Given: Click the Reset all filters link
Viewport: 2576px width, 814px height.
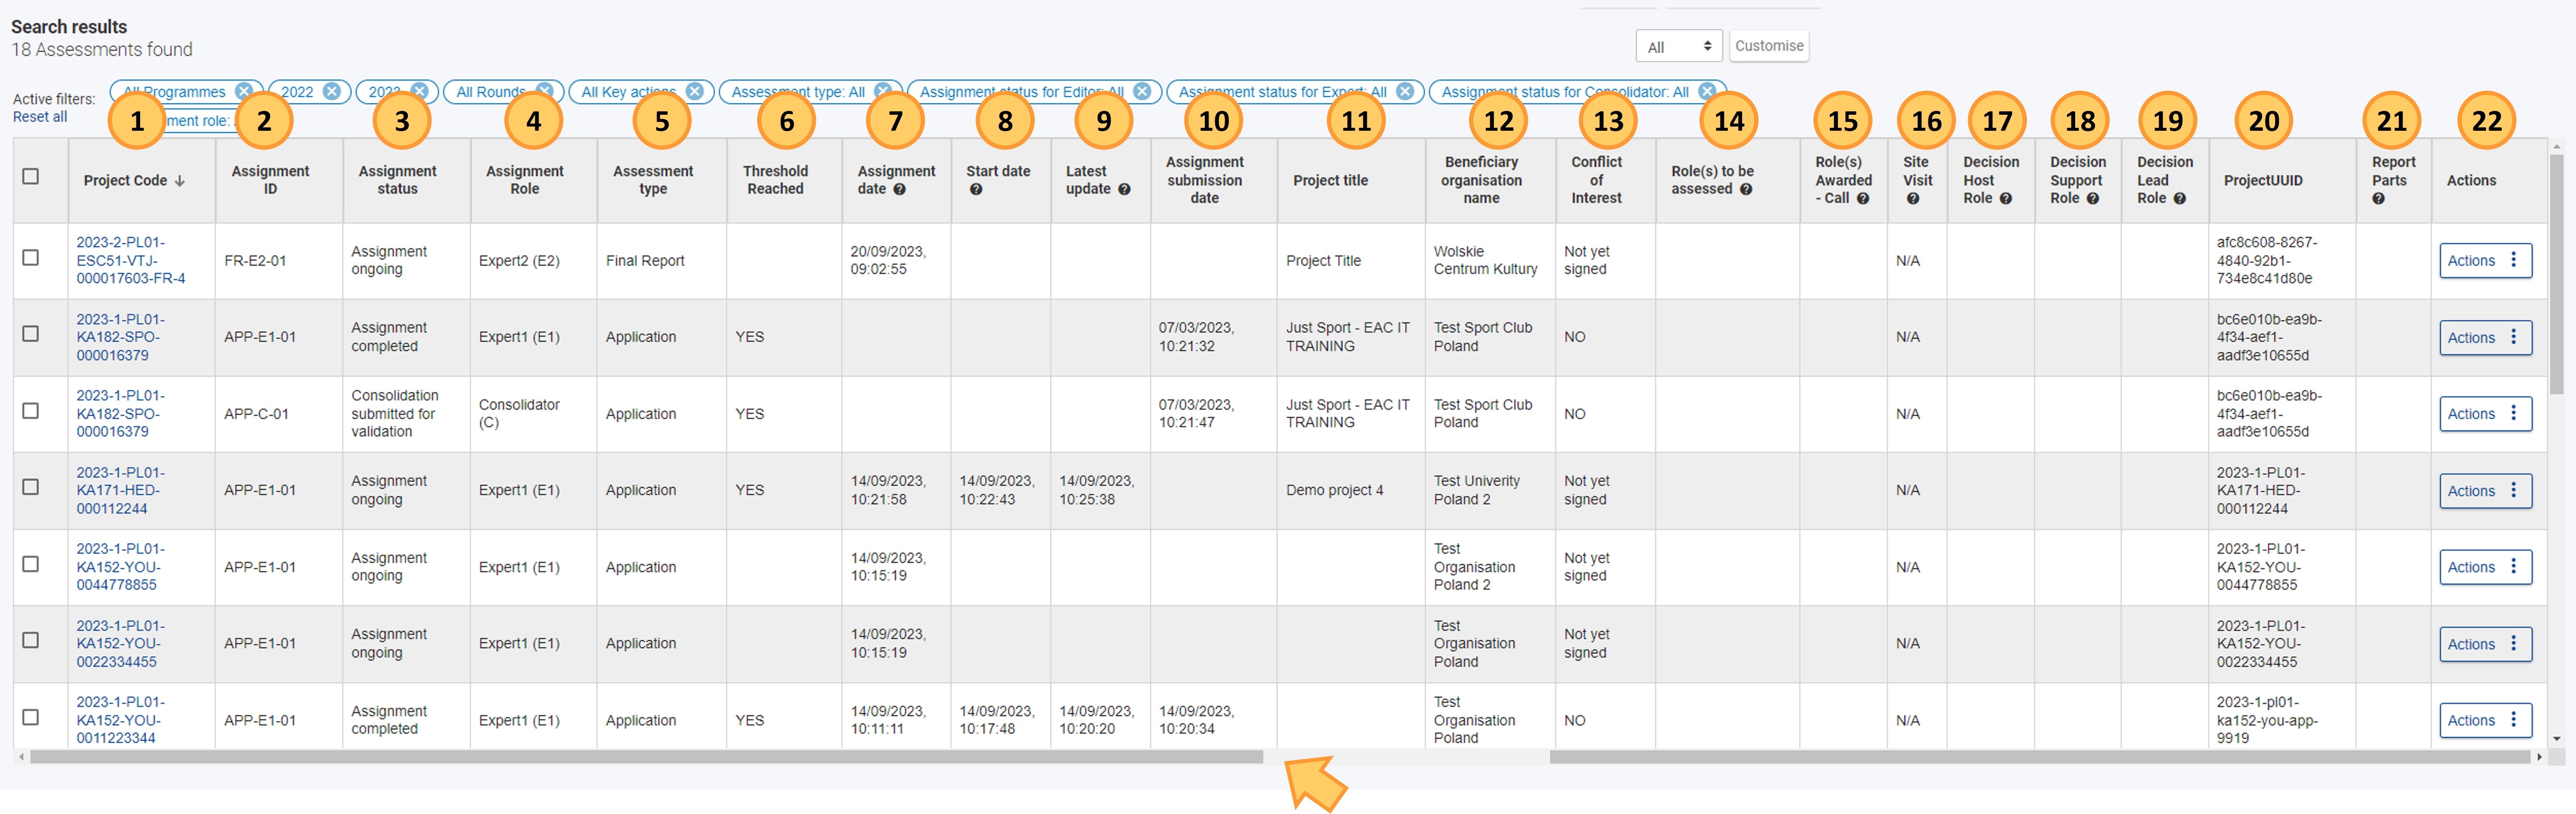Looking at the screenshot, I should (x=40, y=117).
